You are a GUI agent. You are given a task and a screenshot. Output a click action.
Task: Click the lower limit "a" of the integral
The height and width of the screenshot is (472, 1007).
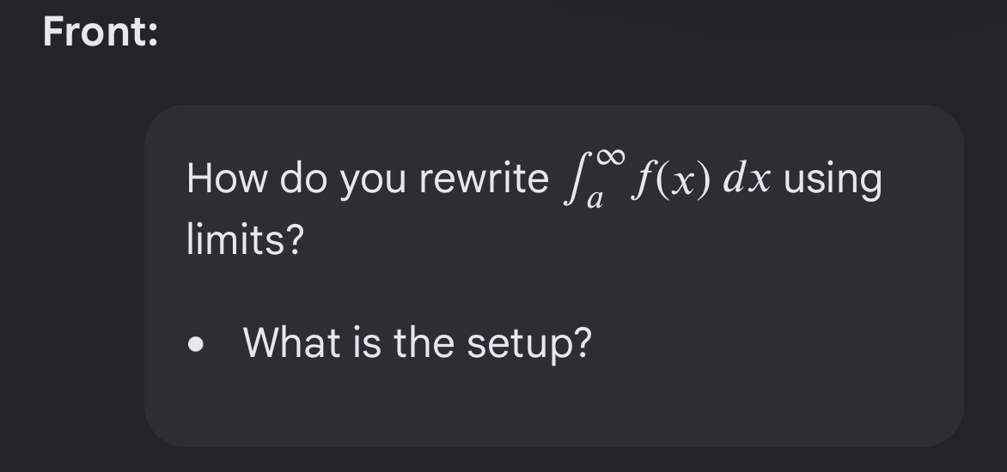pos(595,200)
